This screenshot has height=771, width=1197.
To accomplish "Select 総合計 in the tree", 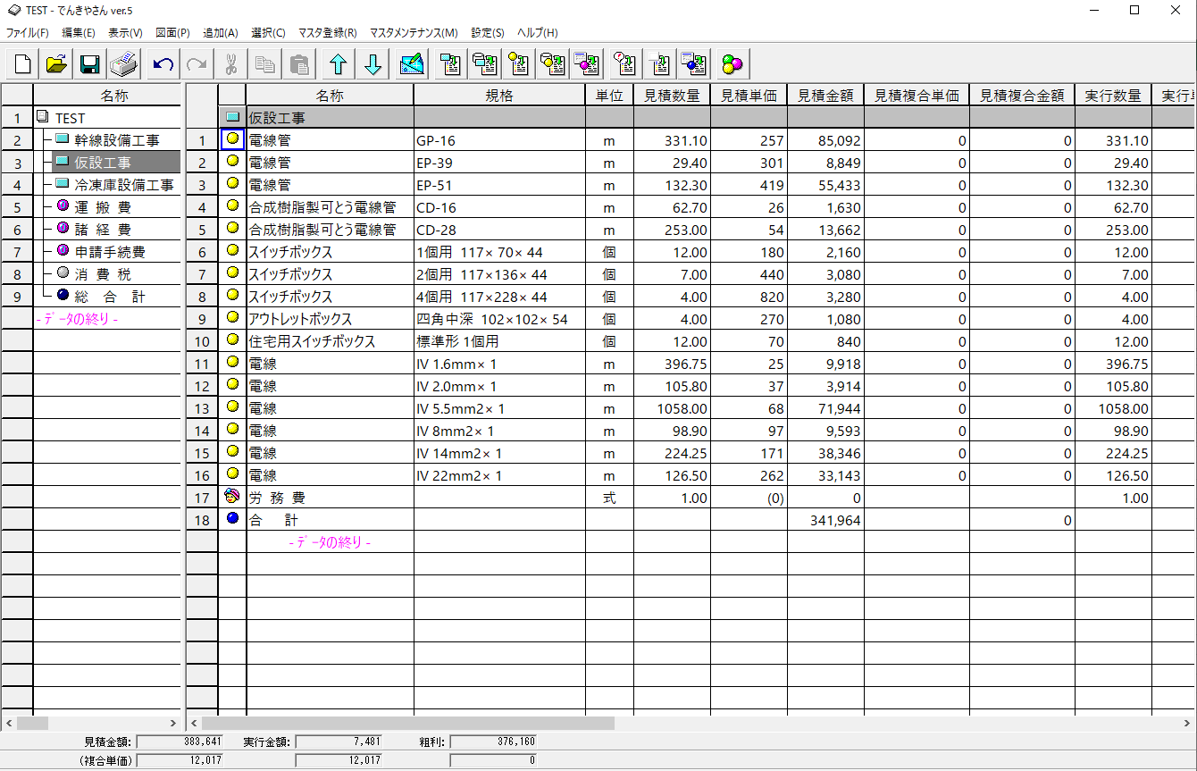I will [x=110, y=297].
